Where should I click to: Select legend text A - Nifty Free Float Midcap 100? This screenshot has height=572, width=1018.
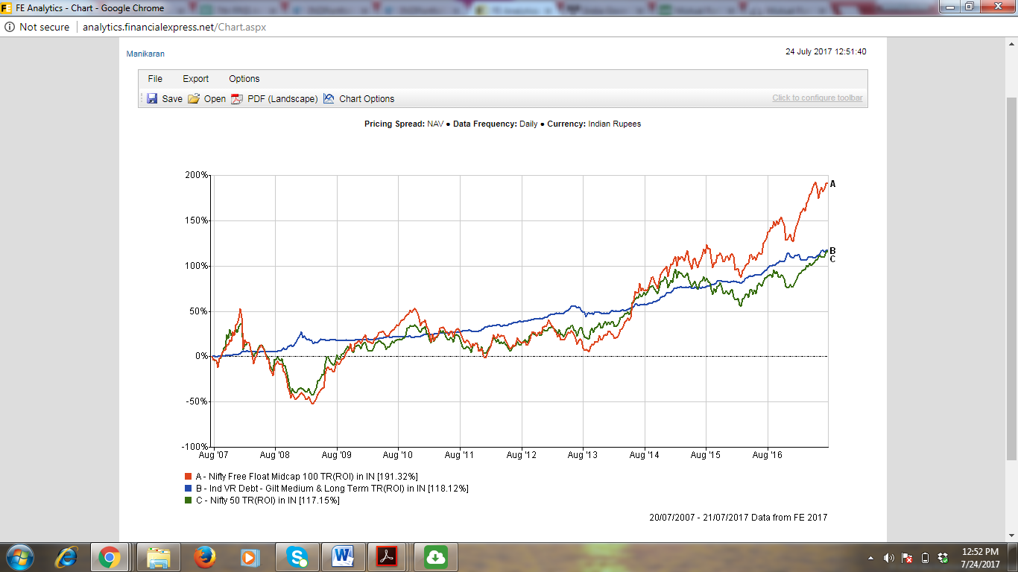pos(306,476)
